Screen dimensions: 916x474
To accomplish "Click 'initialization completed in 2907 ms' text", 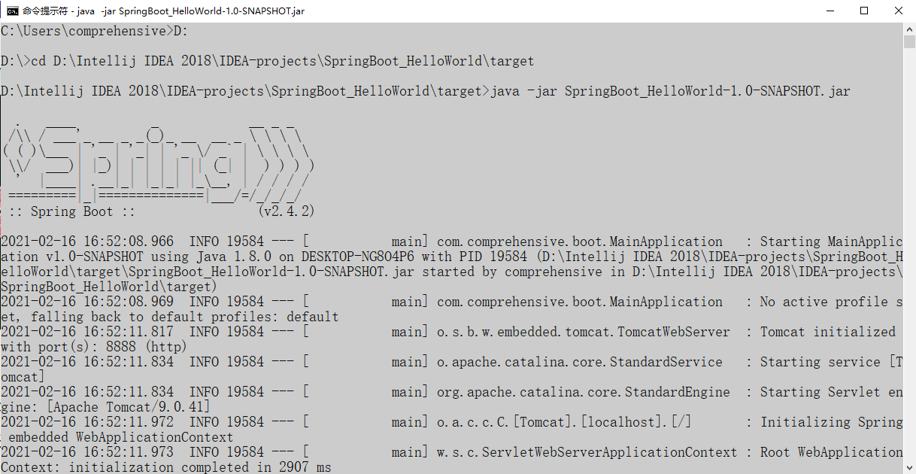I will pyautogui.click(x=199, y=467).
